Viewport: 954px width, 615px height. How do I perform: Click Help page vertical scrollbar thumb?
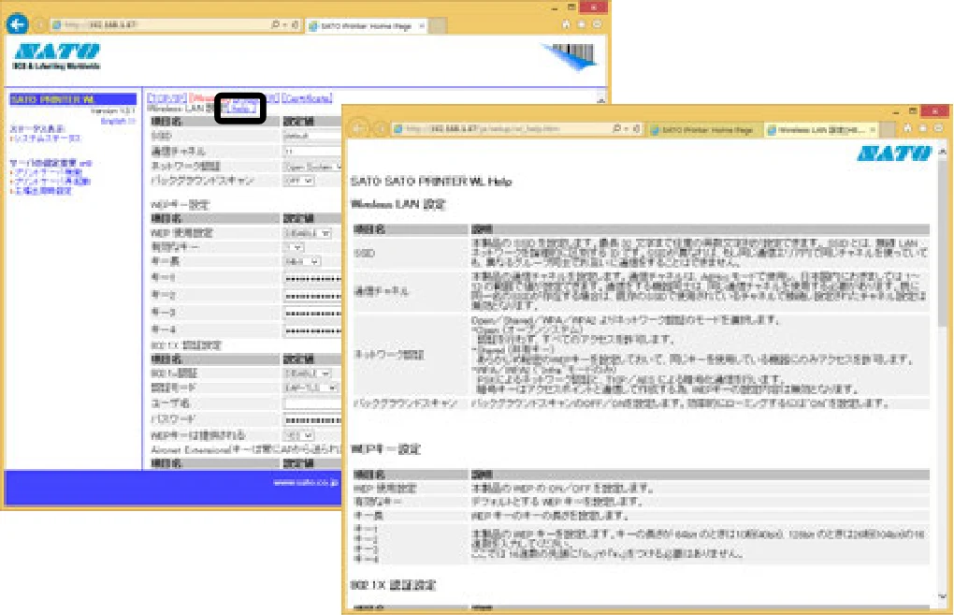coord(943,243)
